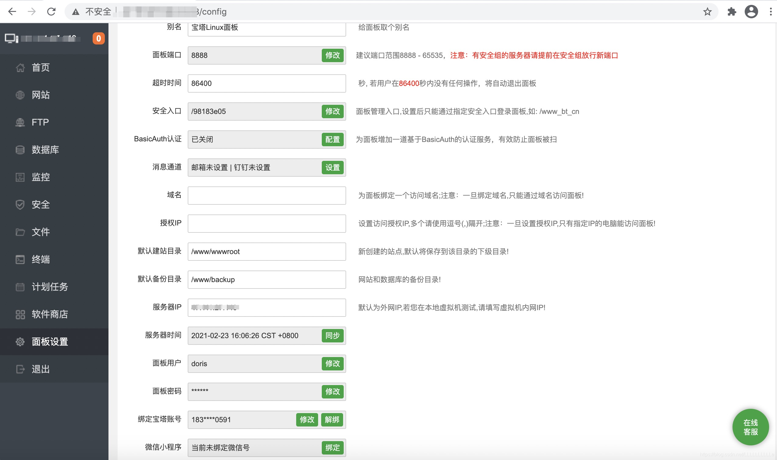This screenshot has height=460, width=777.
Task: Click 修改 button for 面板密码
Action: [332, 392]
